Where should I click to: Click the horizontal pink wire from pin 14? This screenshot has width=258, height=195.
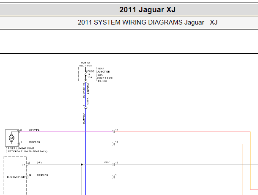coord(182,132)
